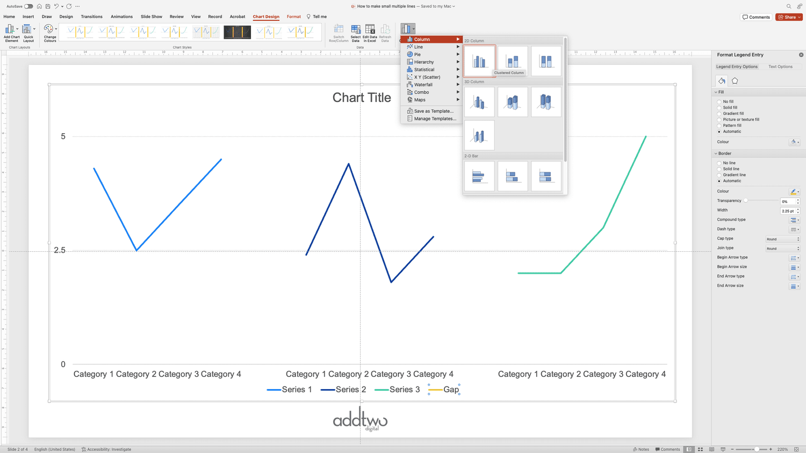Screen dimensions: 806x453
Task: Click the Add Chart Element icon
Action: [11, 33]
